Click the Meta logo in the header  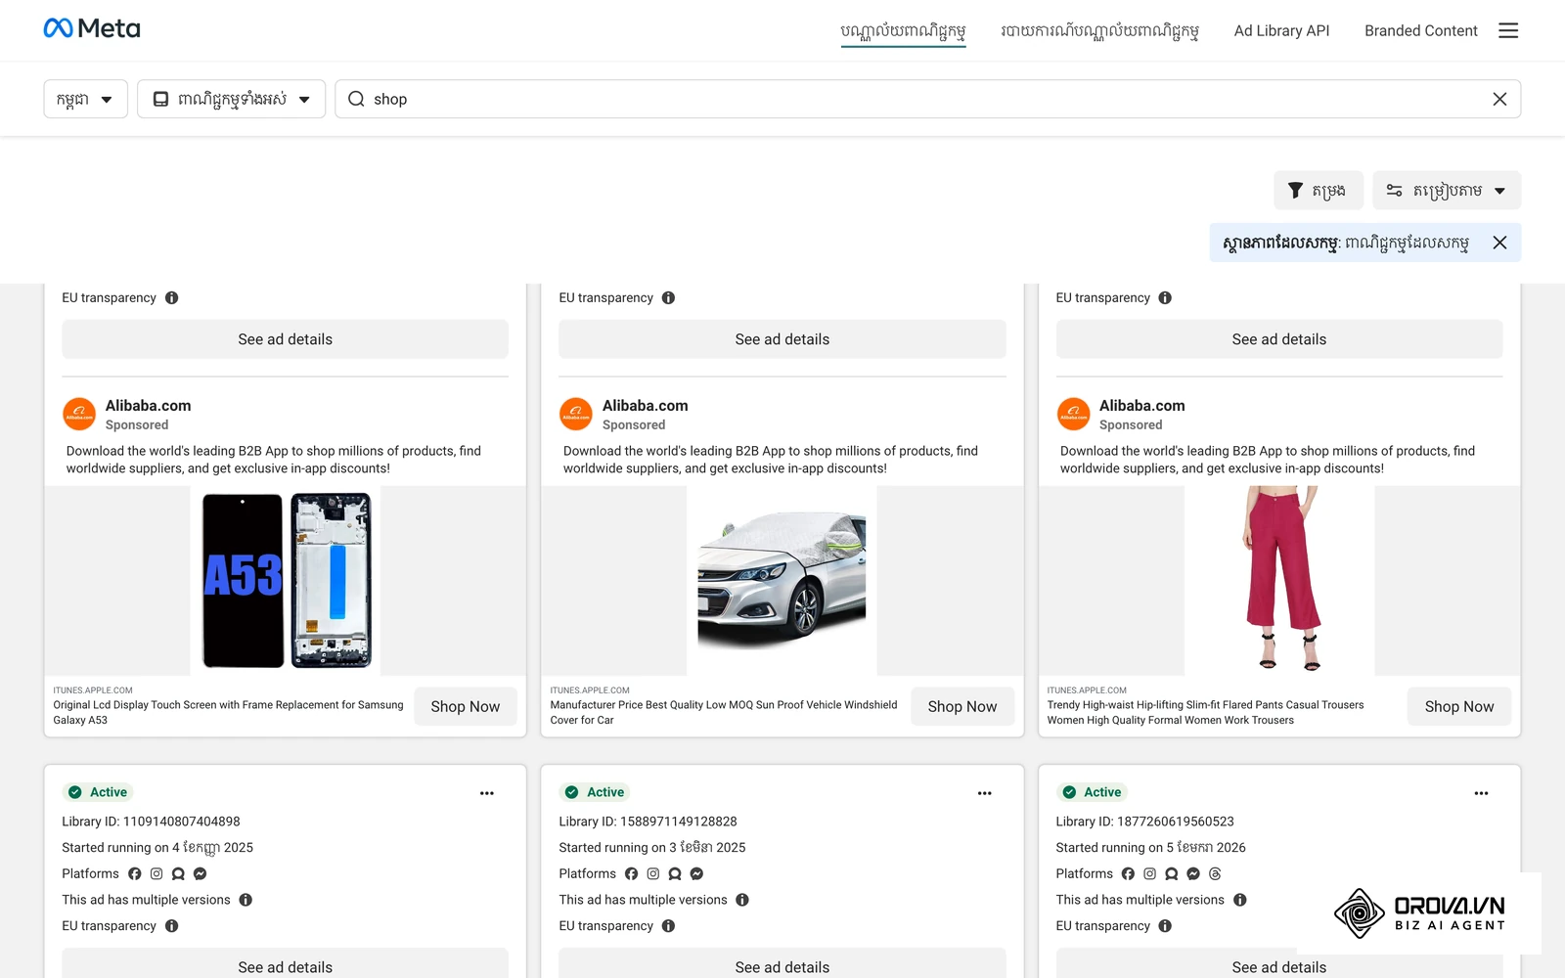pyautogui.click(x=92, y=29)
